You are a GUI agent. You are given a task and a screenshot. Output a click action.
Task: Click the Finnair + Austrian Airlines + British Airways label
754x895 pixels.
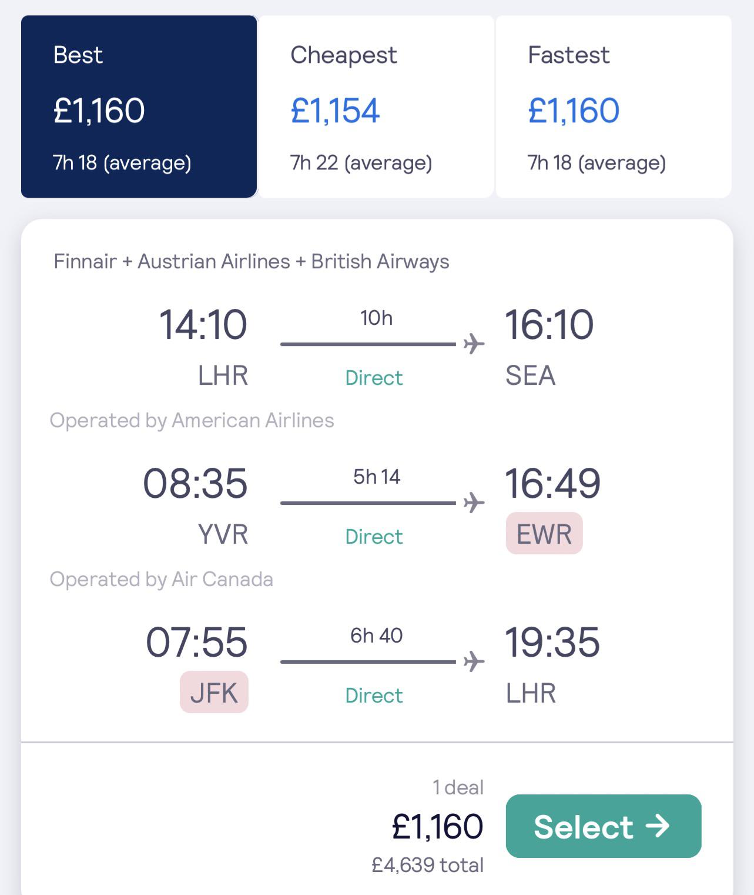pos(251,261)
